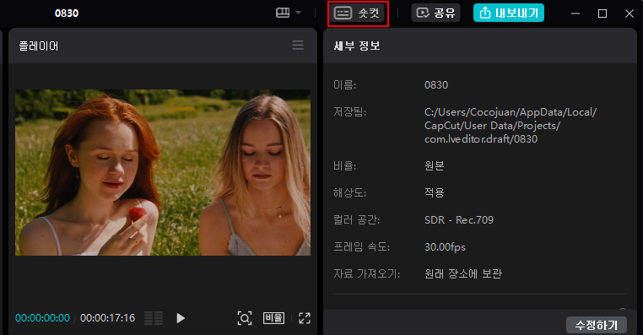The height and width of the screenshot is (335, 643).
Task: Click the zoom-to-fit preview icon
Action: [x=245, y=318]
